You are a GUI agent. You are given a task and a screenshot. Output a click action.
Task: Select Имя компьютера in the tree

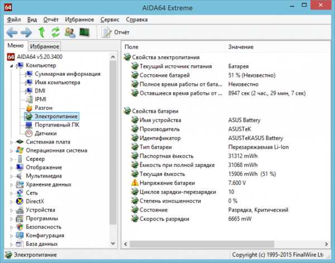click(x=58, y=83)
